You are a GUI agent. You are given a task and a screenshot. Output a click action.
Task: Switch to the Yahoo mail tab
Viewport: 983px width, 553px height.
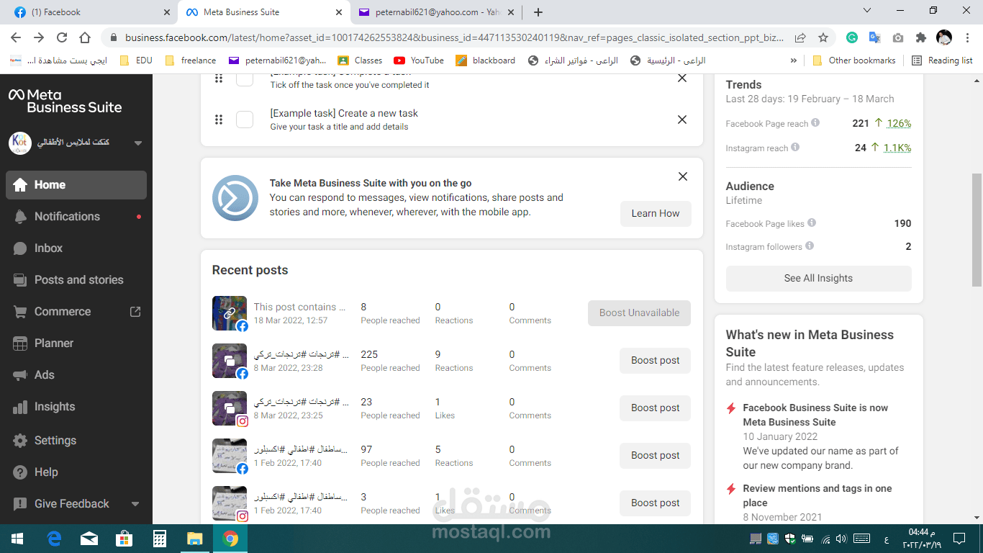[x=435, y=12]
